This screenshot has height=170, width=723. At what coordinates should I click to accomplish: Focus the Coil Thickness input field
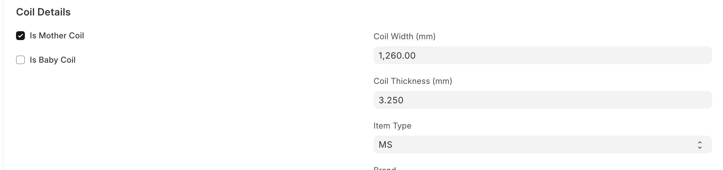click(x=542, y=100)
